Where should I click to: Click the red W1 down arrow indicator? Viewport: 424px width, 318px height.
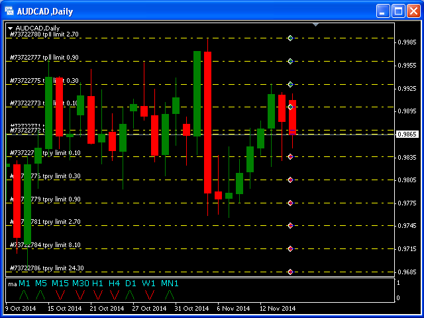point(150,294)
